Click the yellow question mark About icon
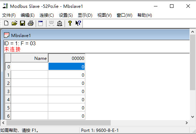The height and width of the screenshot is (134, 196). (x=70, y=23)
